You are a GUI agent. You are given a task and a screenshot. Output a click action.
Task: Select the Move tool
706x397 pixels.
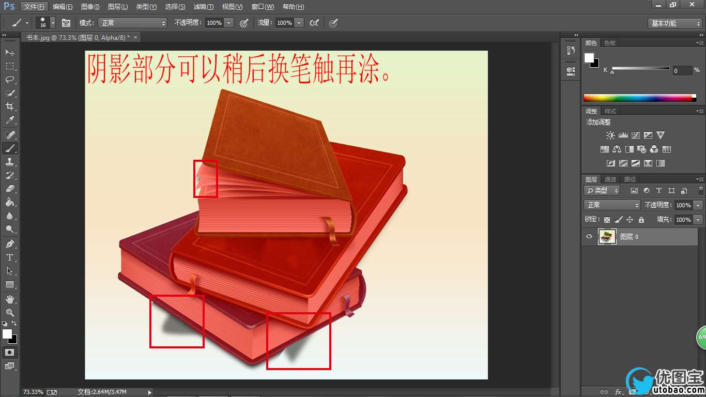pos(10,52)
